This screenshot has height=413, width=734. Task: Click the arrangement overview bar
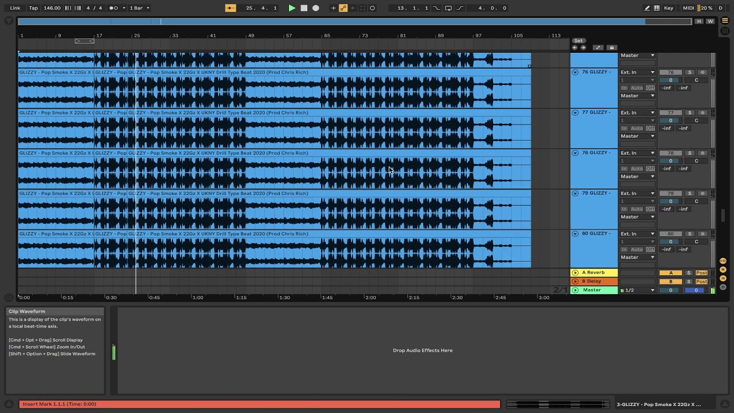pos(354,21)
